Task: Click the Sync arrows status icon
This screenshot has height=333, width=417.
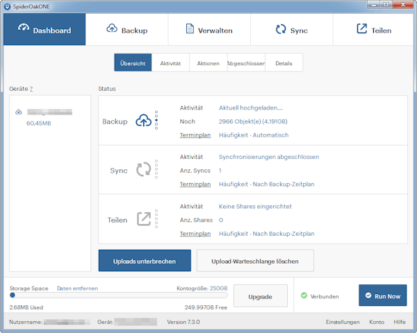Action: point(144,169)
